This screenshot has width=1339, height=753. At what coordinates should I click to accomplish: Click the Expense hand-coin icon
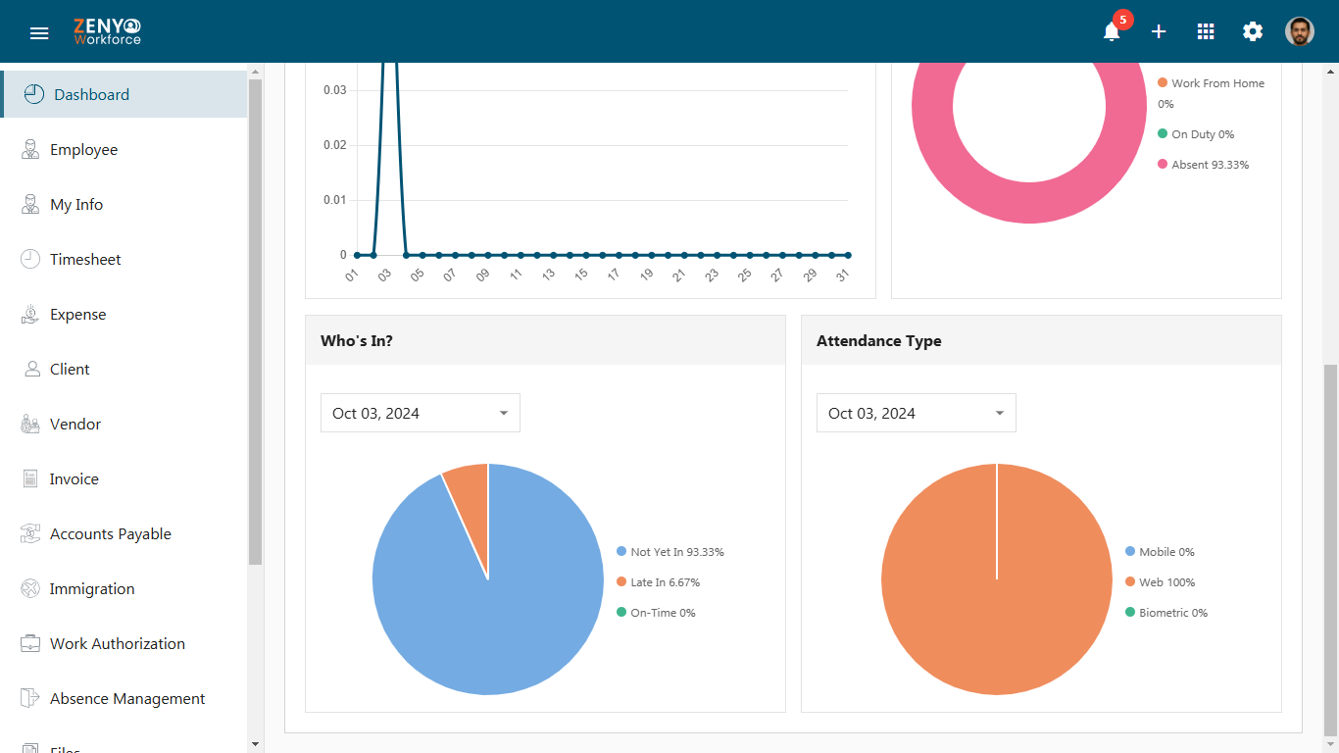tap(30, 314)
